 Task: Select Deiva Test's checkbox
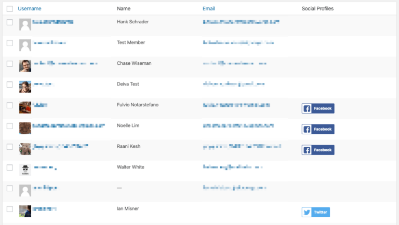(10, 85)
